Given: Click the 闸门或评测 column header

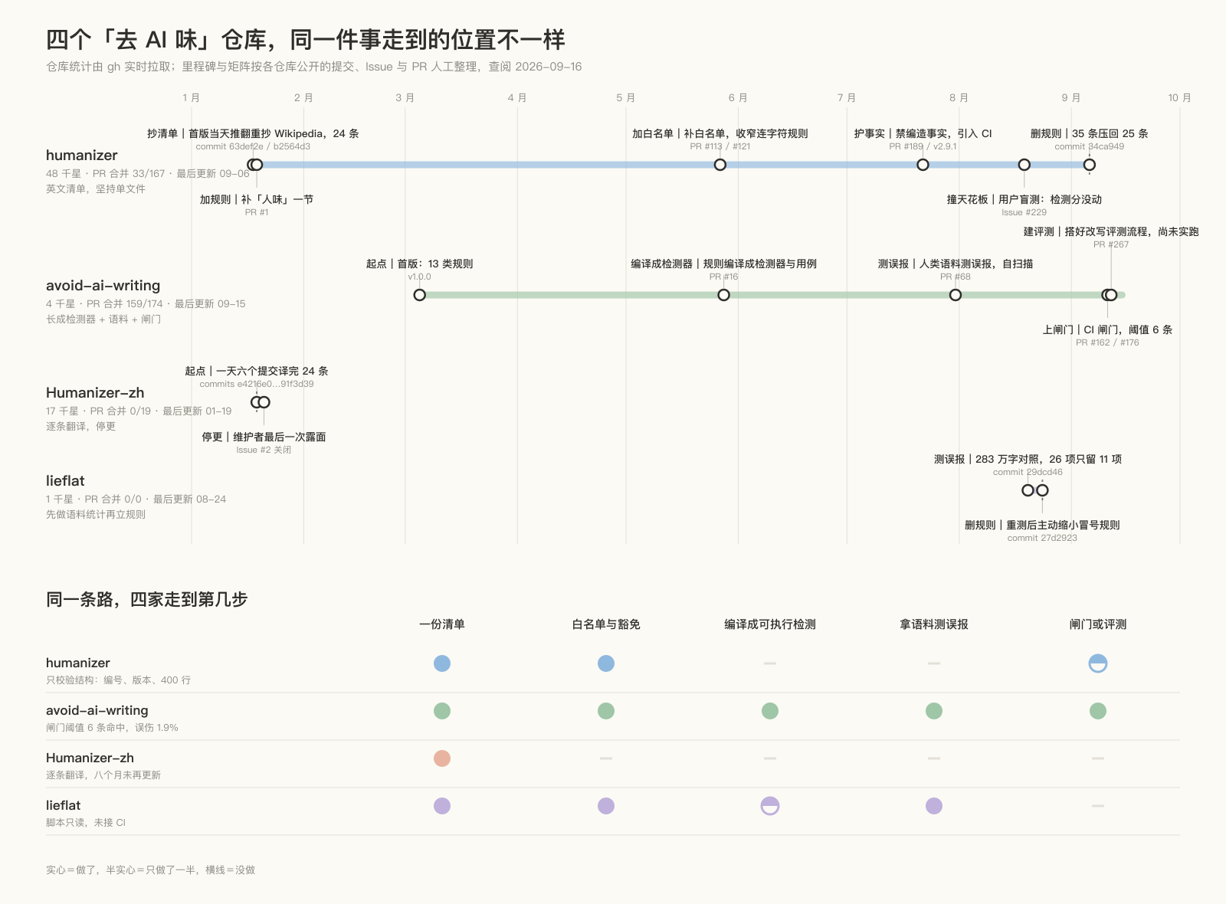Looking at the screenshot, I should click(x=1098, y=624).
